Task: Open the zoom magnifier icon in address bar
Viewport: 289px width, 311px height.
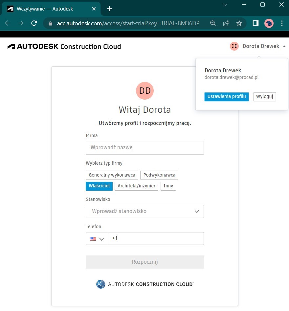Action: pos(213,23)
